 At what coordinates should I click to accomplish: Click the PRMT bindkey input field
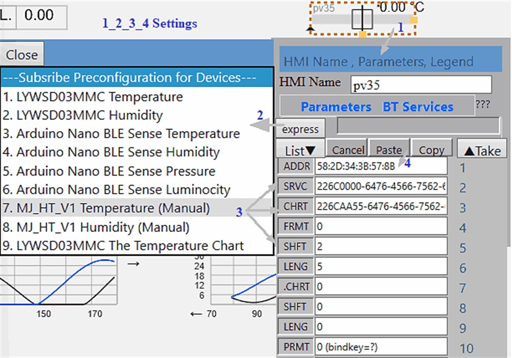pyautogui.click(x=381, y=347)
